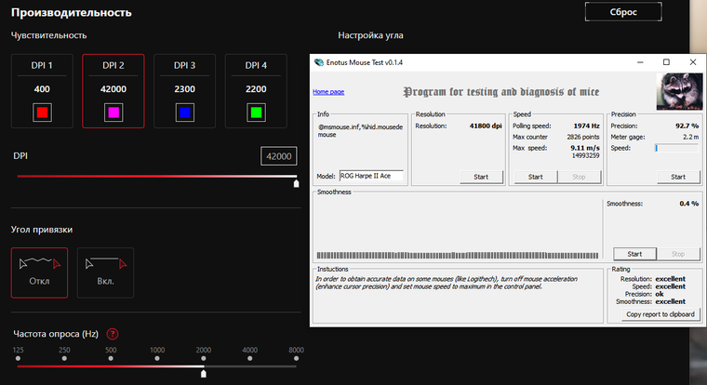Start the Smoothness test

tap(634, 254)
